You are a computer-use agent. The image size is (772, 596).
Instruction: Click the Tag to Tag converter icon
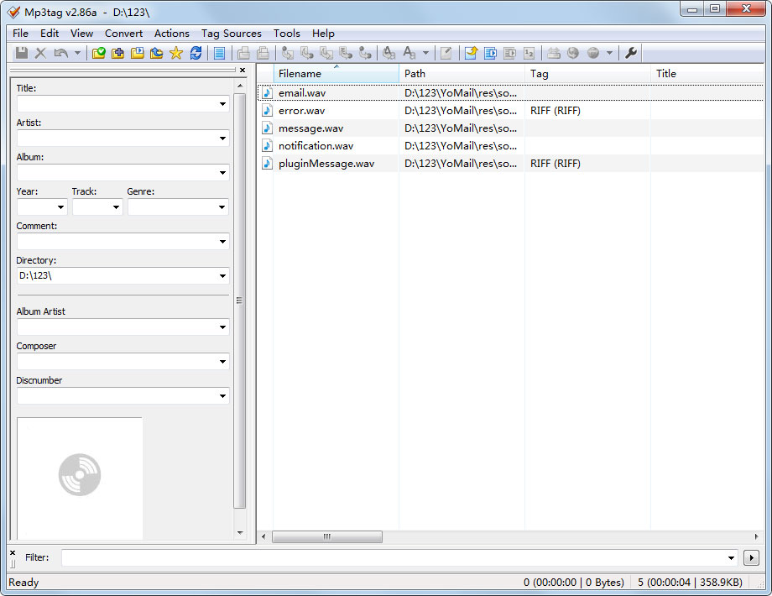point(365,53)
